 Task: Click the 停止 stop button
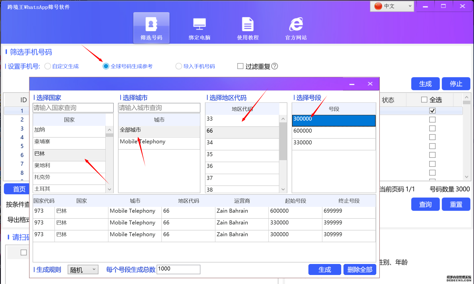456,84
